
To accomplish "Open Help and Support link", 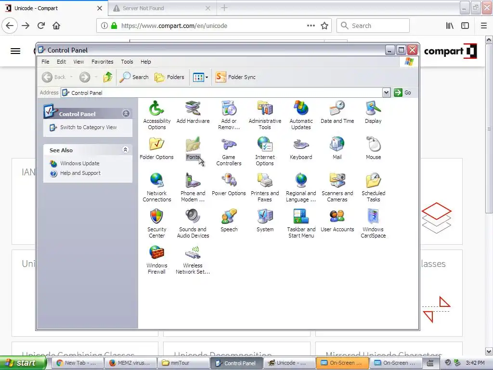I will (x=80, y=173).
